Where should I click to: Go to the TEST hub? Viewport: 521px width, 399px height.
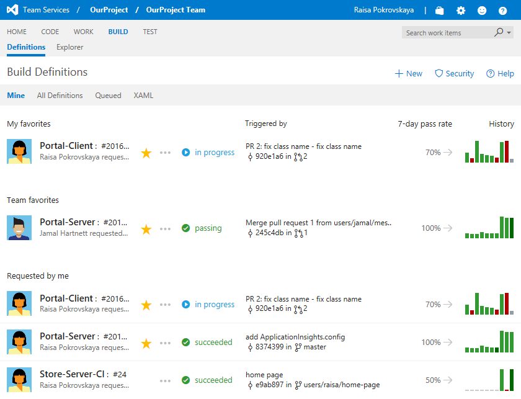click(150, 32)
